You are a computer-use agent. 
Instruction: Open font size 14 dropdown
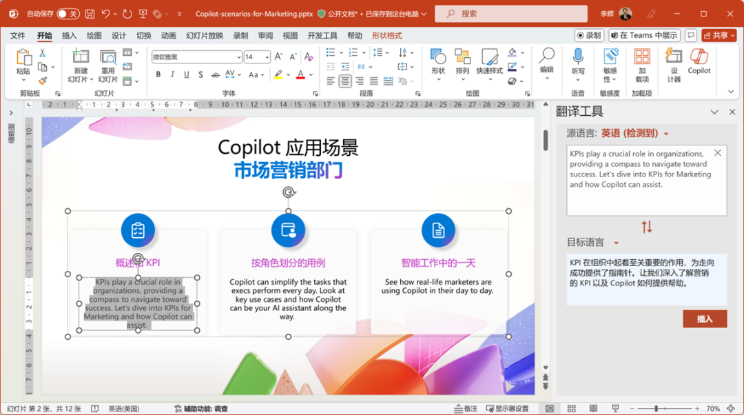(267, 57)
